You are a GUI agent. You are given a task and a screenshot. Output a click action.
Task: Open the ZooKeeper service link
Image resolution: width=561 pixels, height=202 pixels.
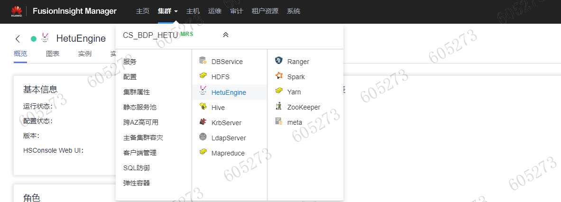[303, 107]
